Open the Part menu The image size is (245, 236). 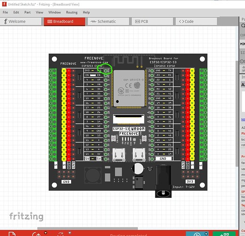27,12
